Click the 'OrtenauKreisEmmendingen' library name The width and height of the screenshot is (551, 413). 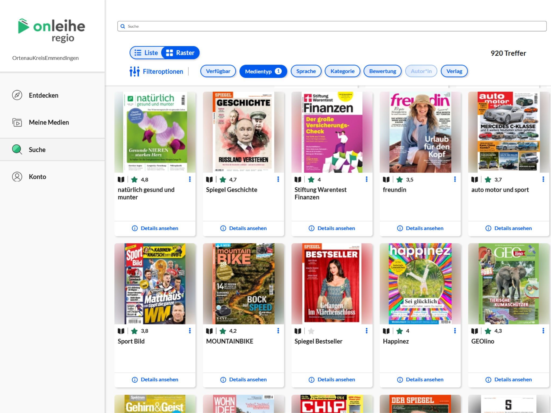[45, 58]
